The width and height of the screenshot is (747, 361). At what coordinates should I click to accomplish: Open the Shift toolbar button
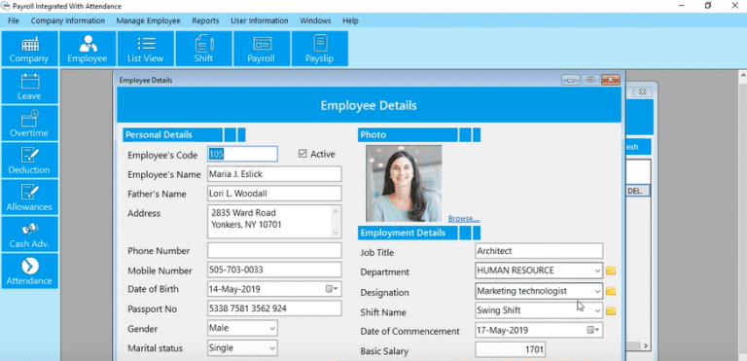203,49
